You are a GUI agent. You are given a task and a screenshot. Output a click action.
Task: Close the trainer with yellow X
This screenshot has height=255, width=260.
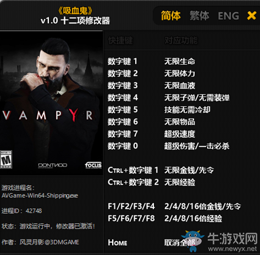(x=252, y=15)
